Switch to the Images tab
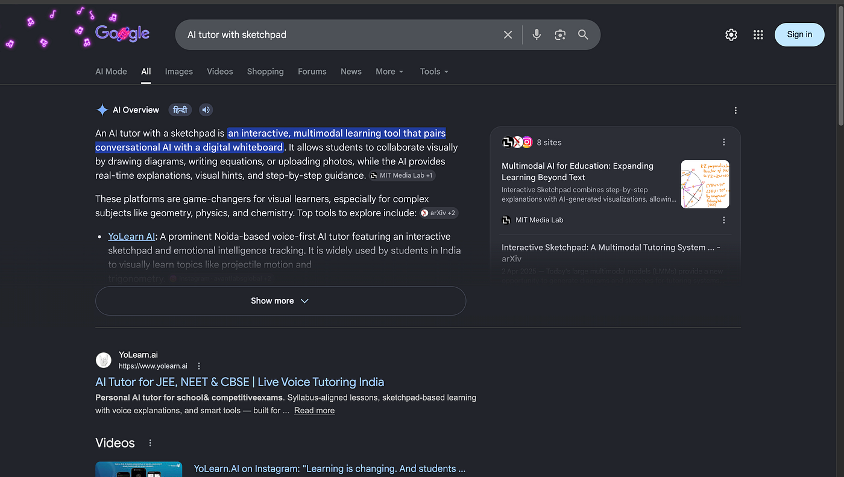Viewport: 844px width, 477px height. click(x=179, y=71)
